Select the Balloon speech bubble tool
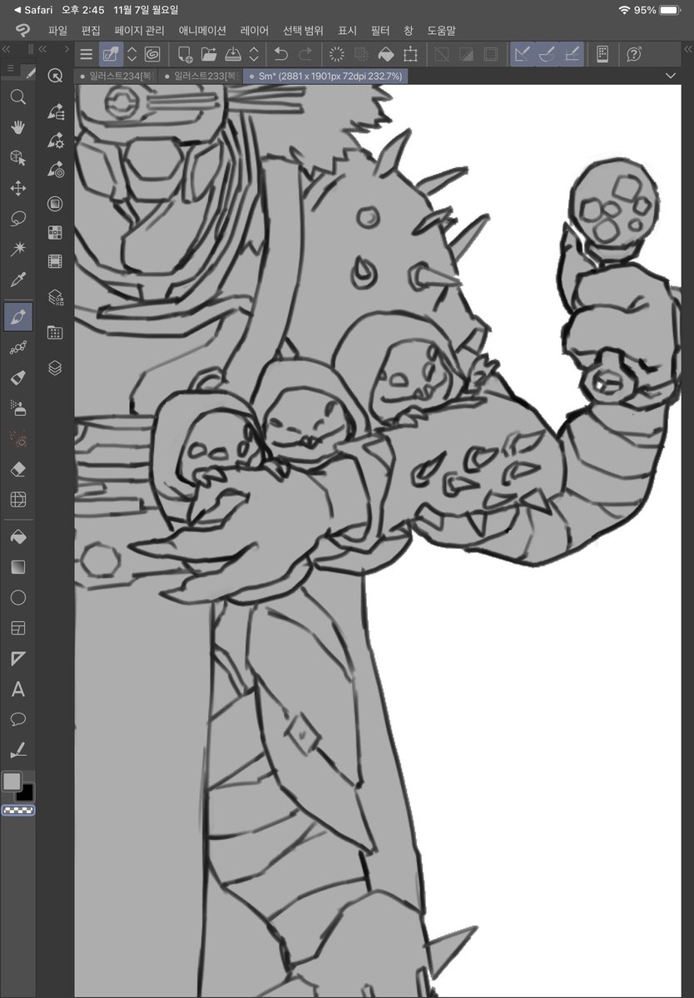This screenshot has height=998, width=694. pos(17,719)
